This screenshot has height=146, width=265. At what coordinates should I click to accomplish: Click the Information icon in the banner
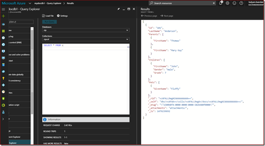click(45, 120)
